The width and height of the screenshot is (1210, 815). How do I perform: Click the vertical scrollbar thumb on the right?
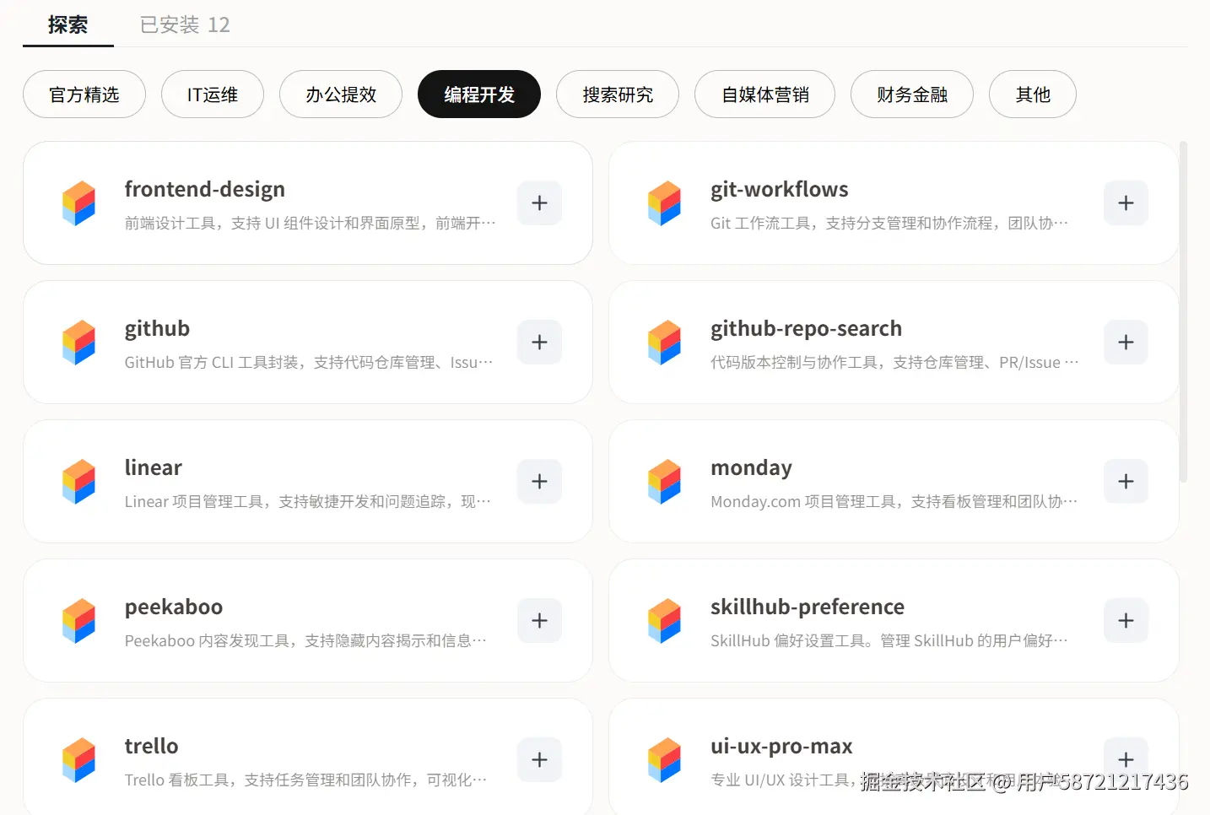point(1183,312)
